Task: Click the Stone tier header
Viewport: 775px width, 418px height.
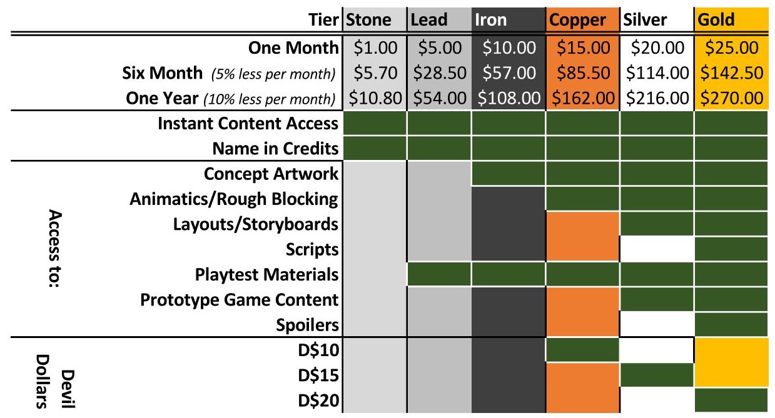Action: coord(369,21)
